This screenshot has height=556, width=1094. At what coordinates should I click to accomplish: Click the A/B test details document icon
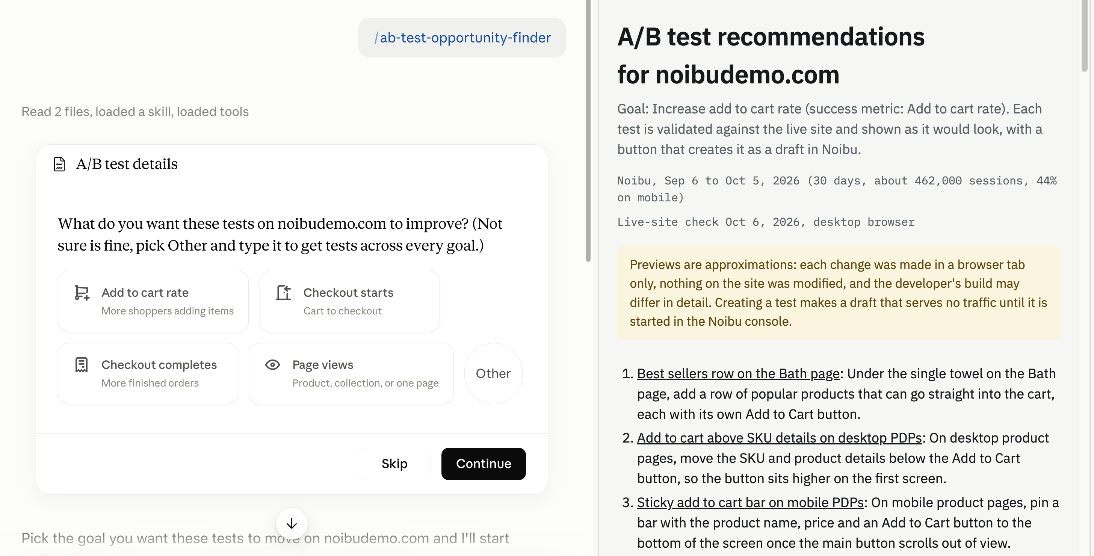(x=59, y=164)
